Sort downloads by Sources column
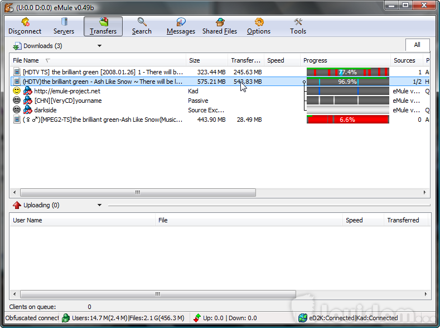 point(407,60)
